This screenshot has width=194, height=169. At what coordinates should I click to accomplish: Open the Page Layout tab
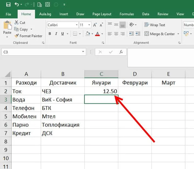(x=102, y=14)
